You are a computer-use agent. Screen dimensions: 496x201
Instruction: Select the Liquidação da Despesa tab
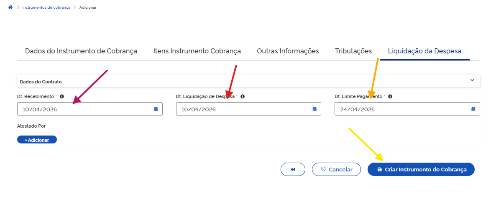(424, 51)
